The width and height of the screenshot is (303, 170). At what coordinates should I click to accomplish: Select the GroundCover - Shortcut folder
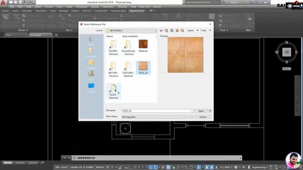click(128, 48)
